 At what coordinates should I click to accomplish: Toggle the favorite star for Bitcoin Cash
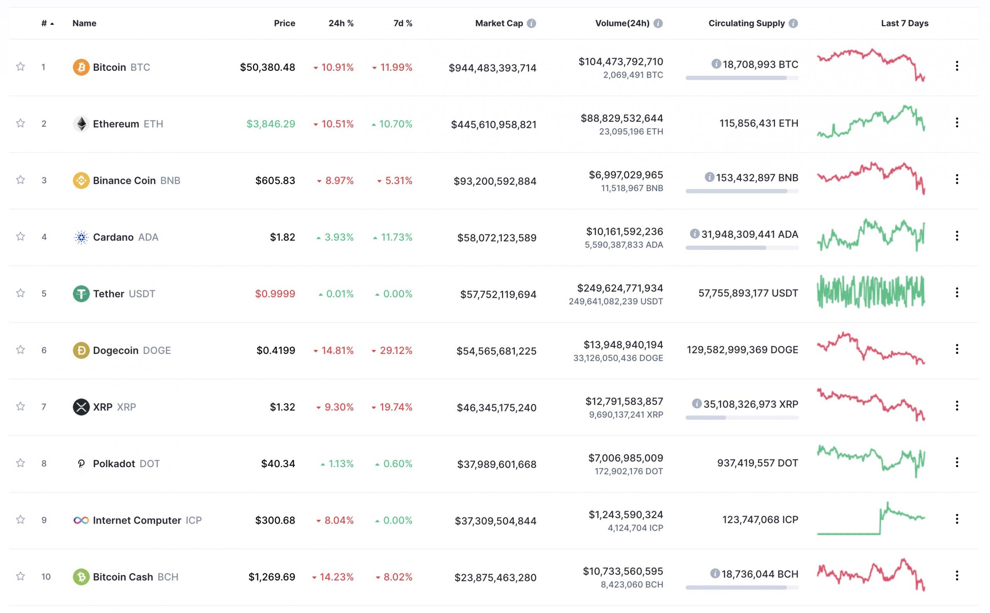(20, 576)
